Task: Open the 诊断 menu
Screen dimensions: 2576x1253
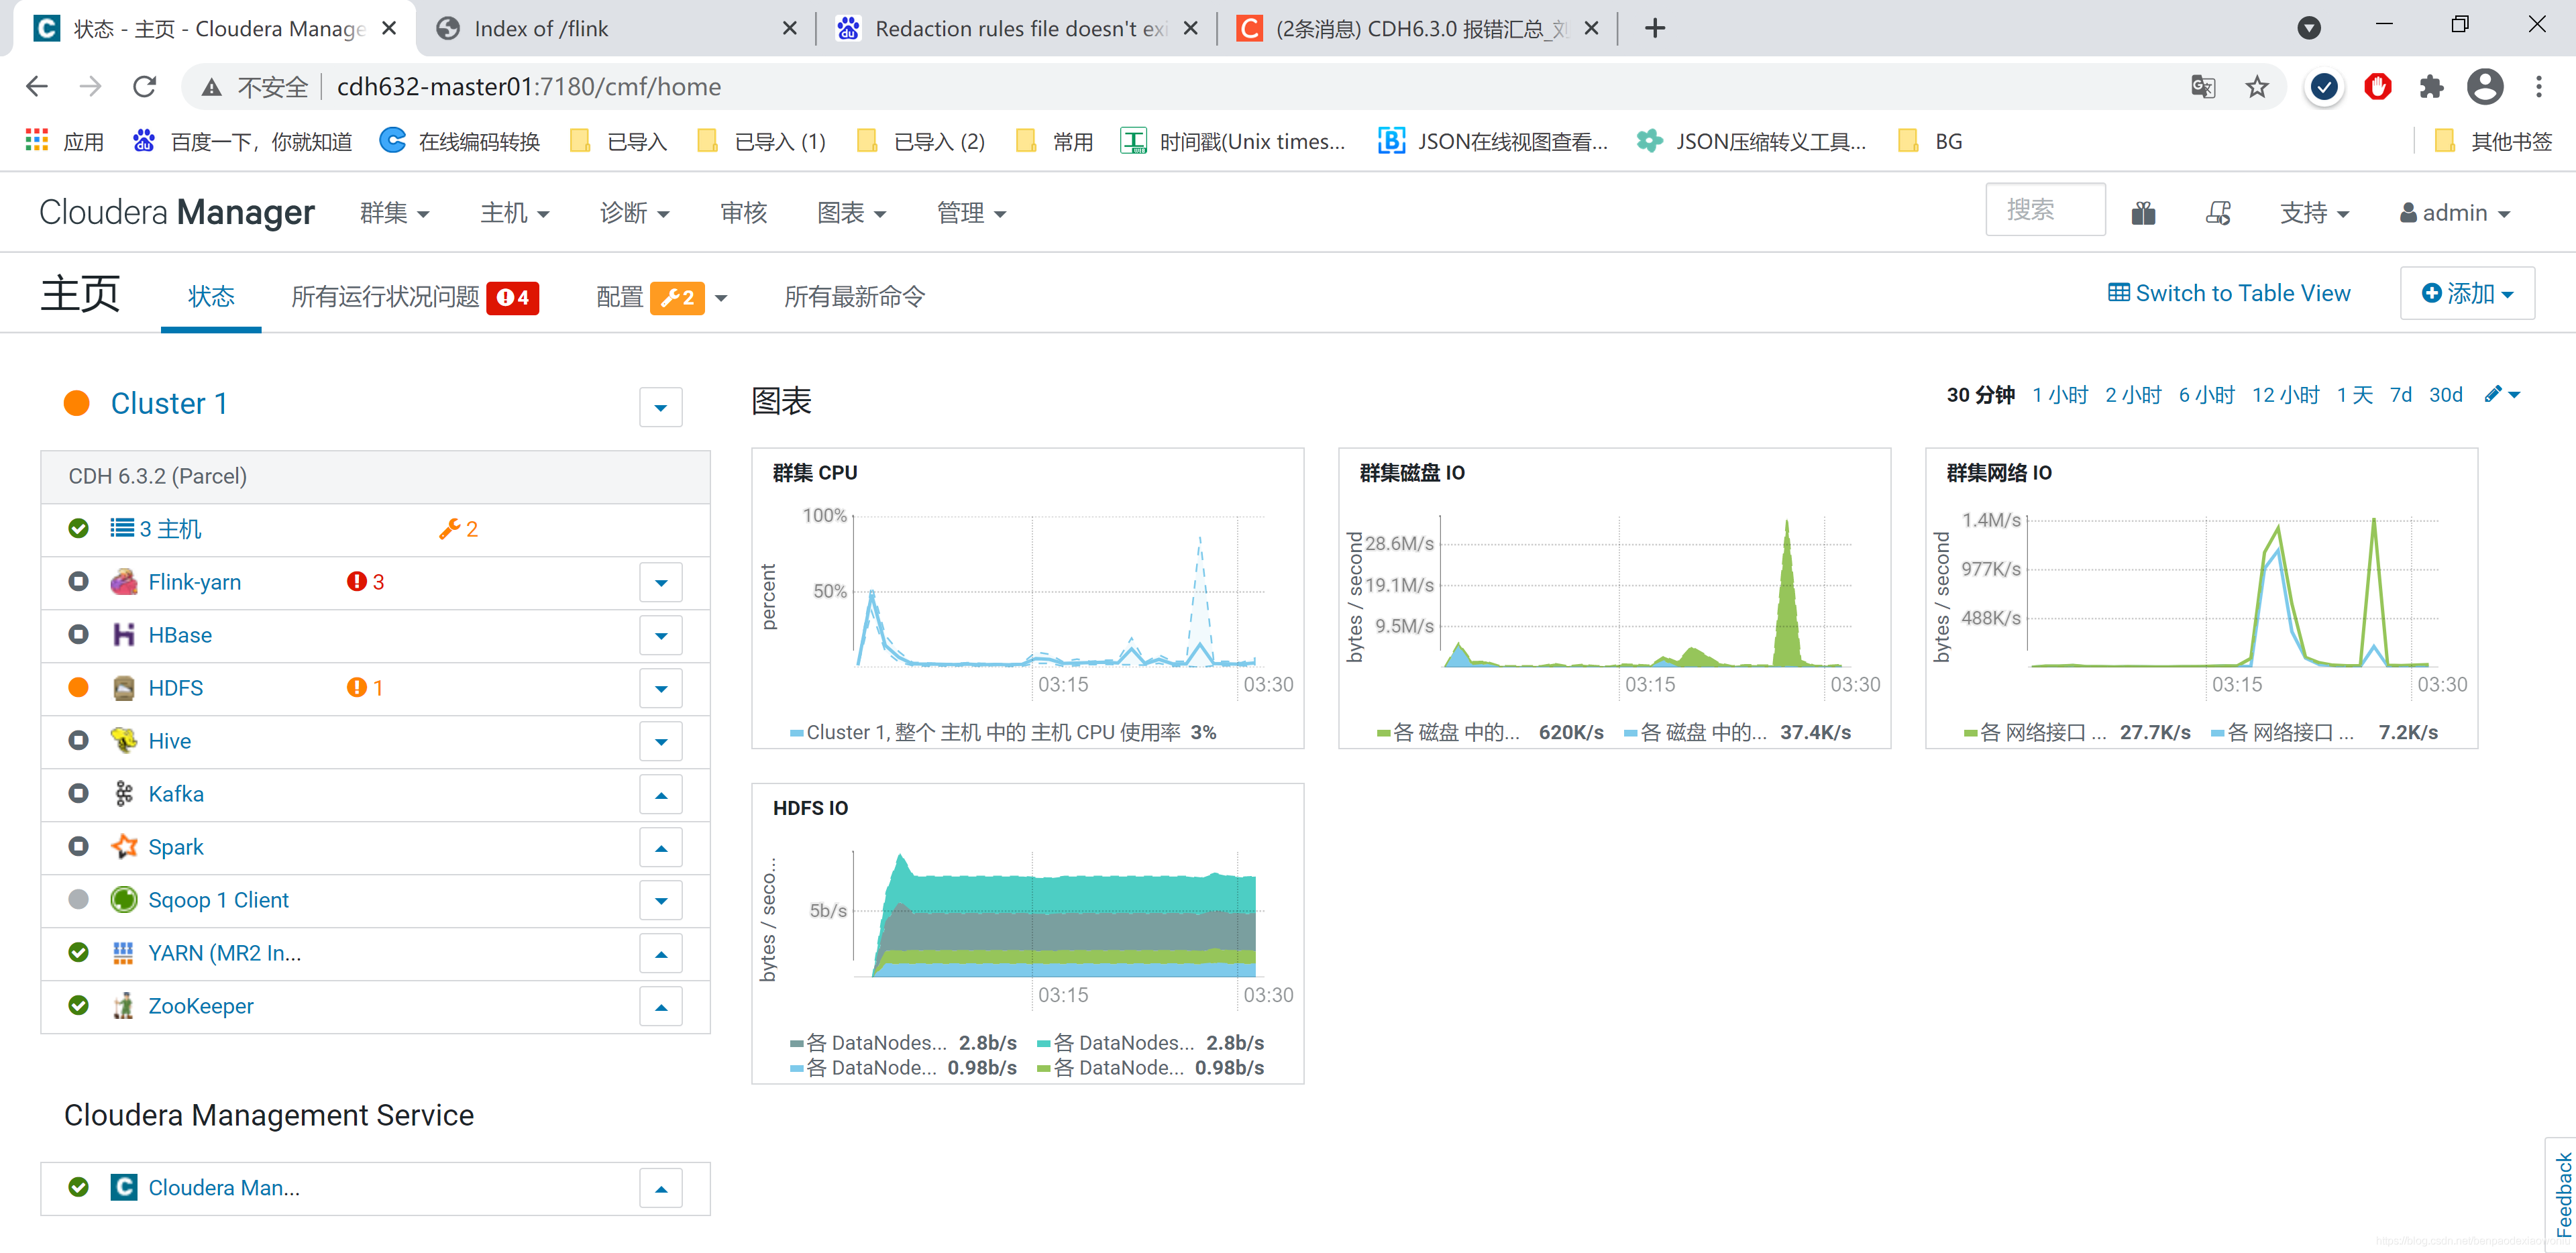Action: click(635, 212)
